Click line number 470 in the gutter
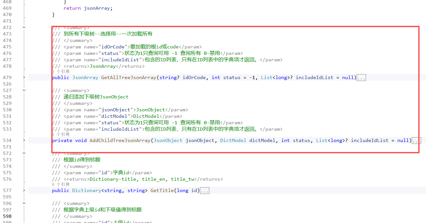This screenshot has width=426, height=223. tap(7, 15)
